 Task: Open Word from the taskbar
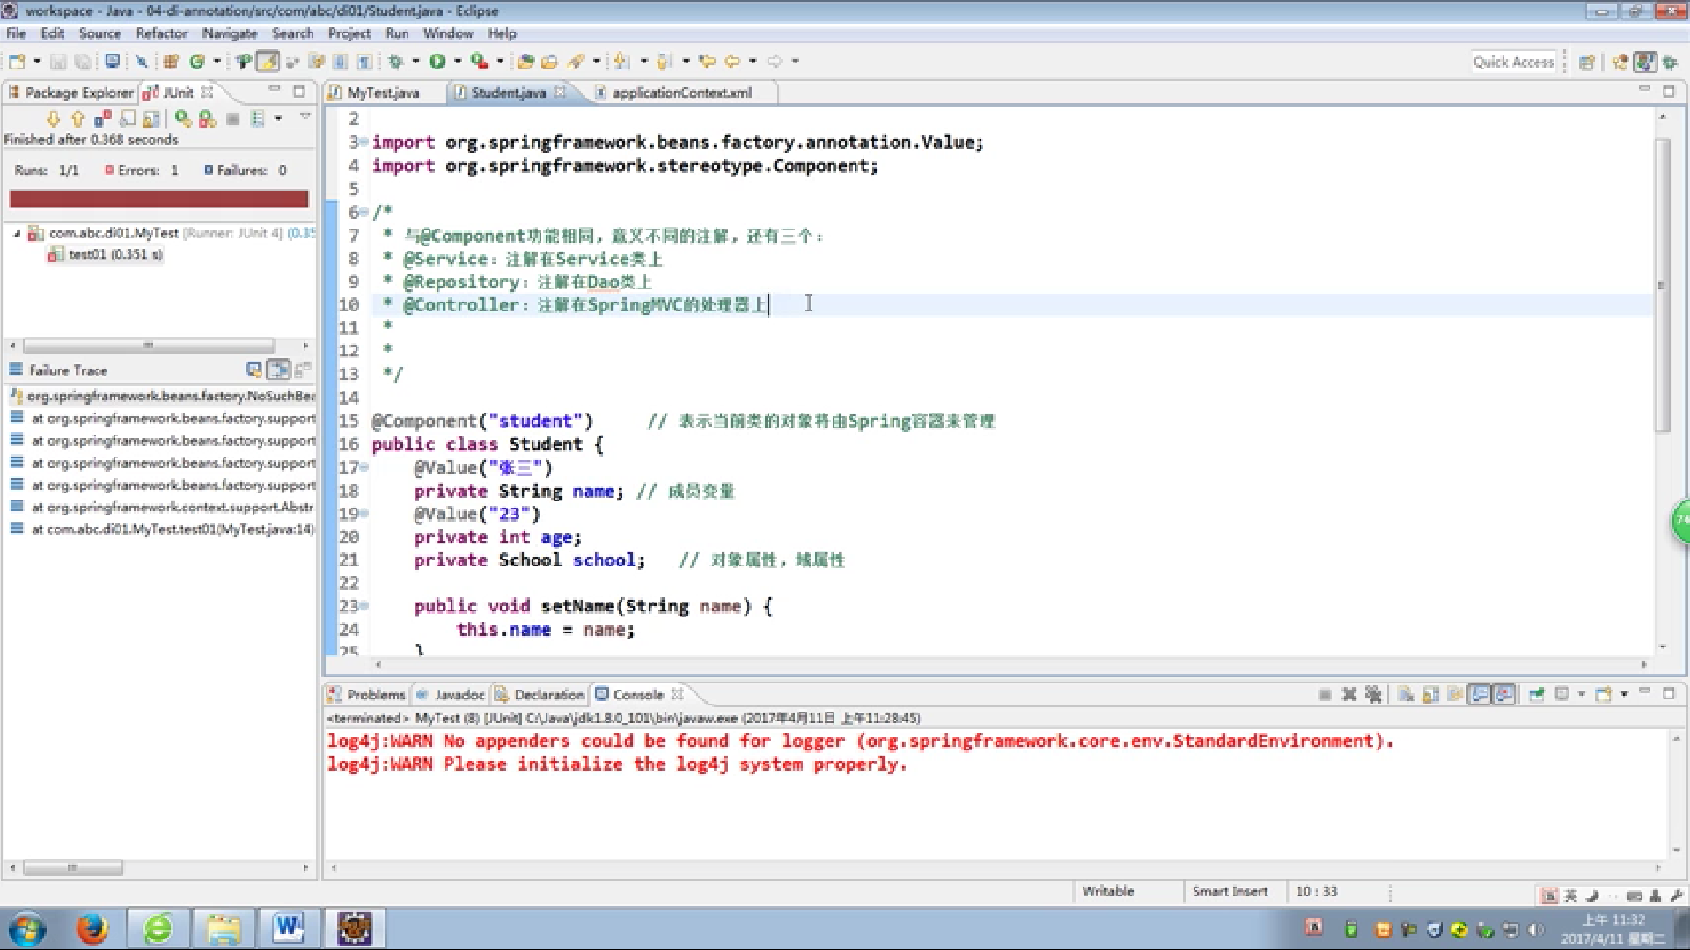[288, 928]
